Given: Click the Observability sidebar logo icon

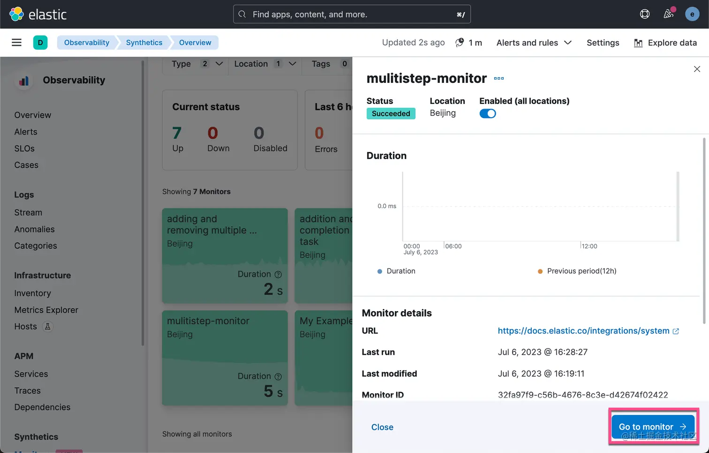Looking at the screenshot, I should [x=24, y=81].
